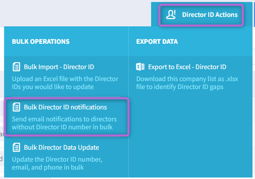Click the BULK OPERATIONS section heading
The height and width of the screenshot is (179, 255).
[41, 41]
